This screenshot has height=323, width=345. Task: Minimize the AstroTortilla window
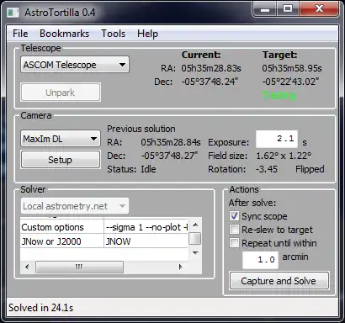265,9
